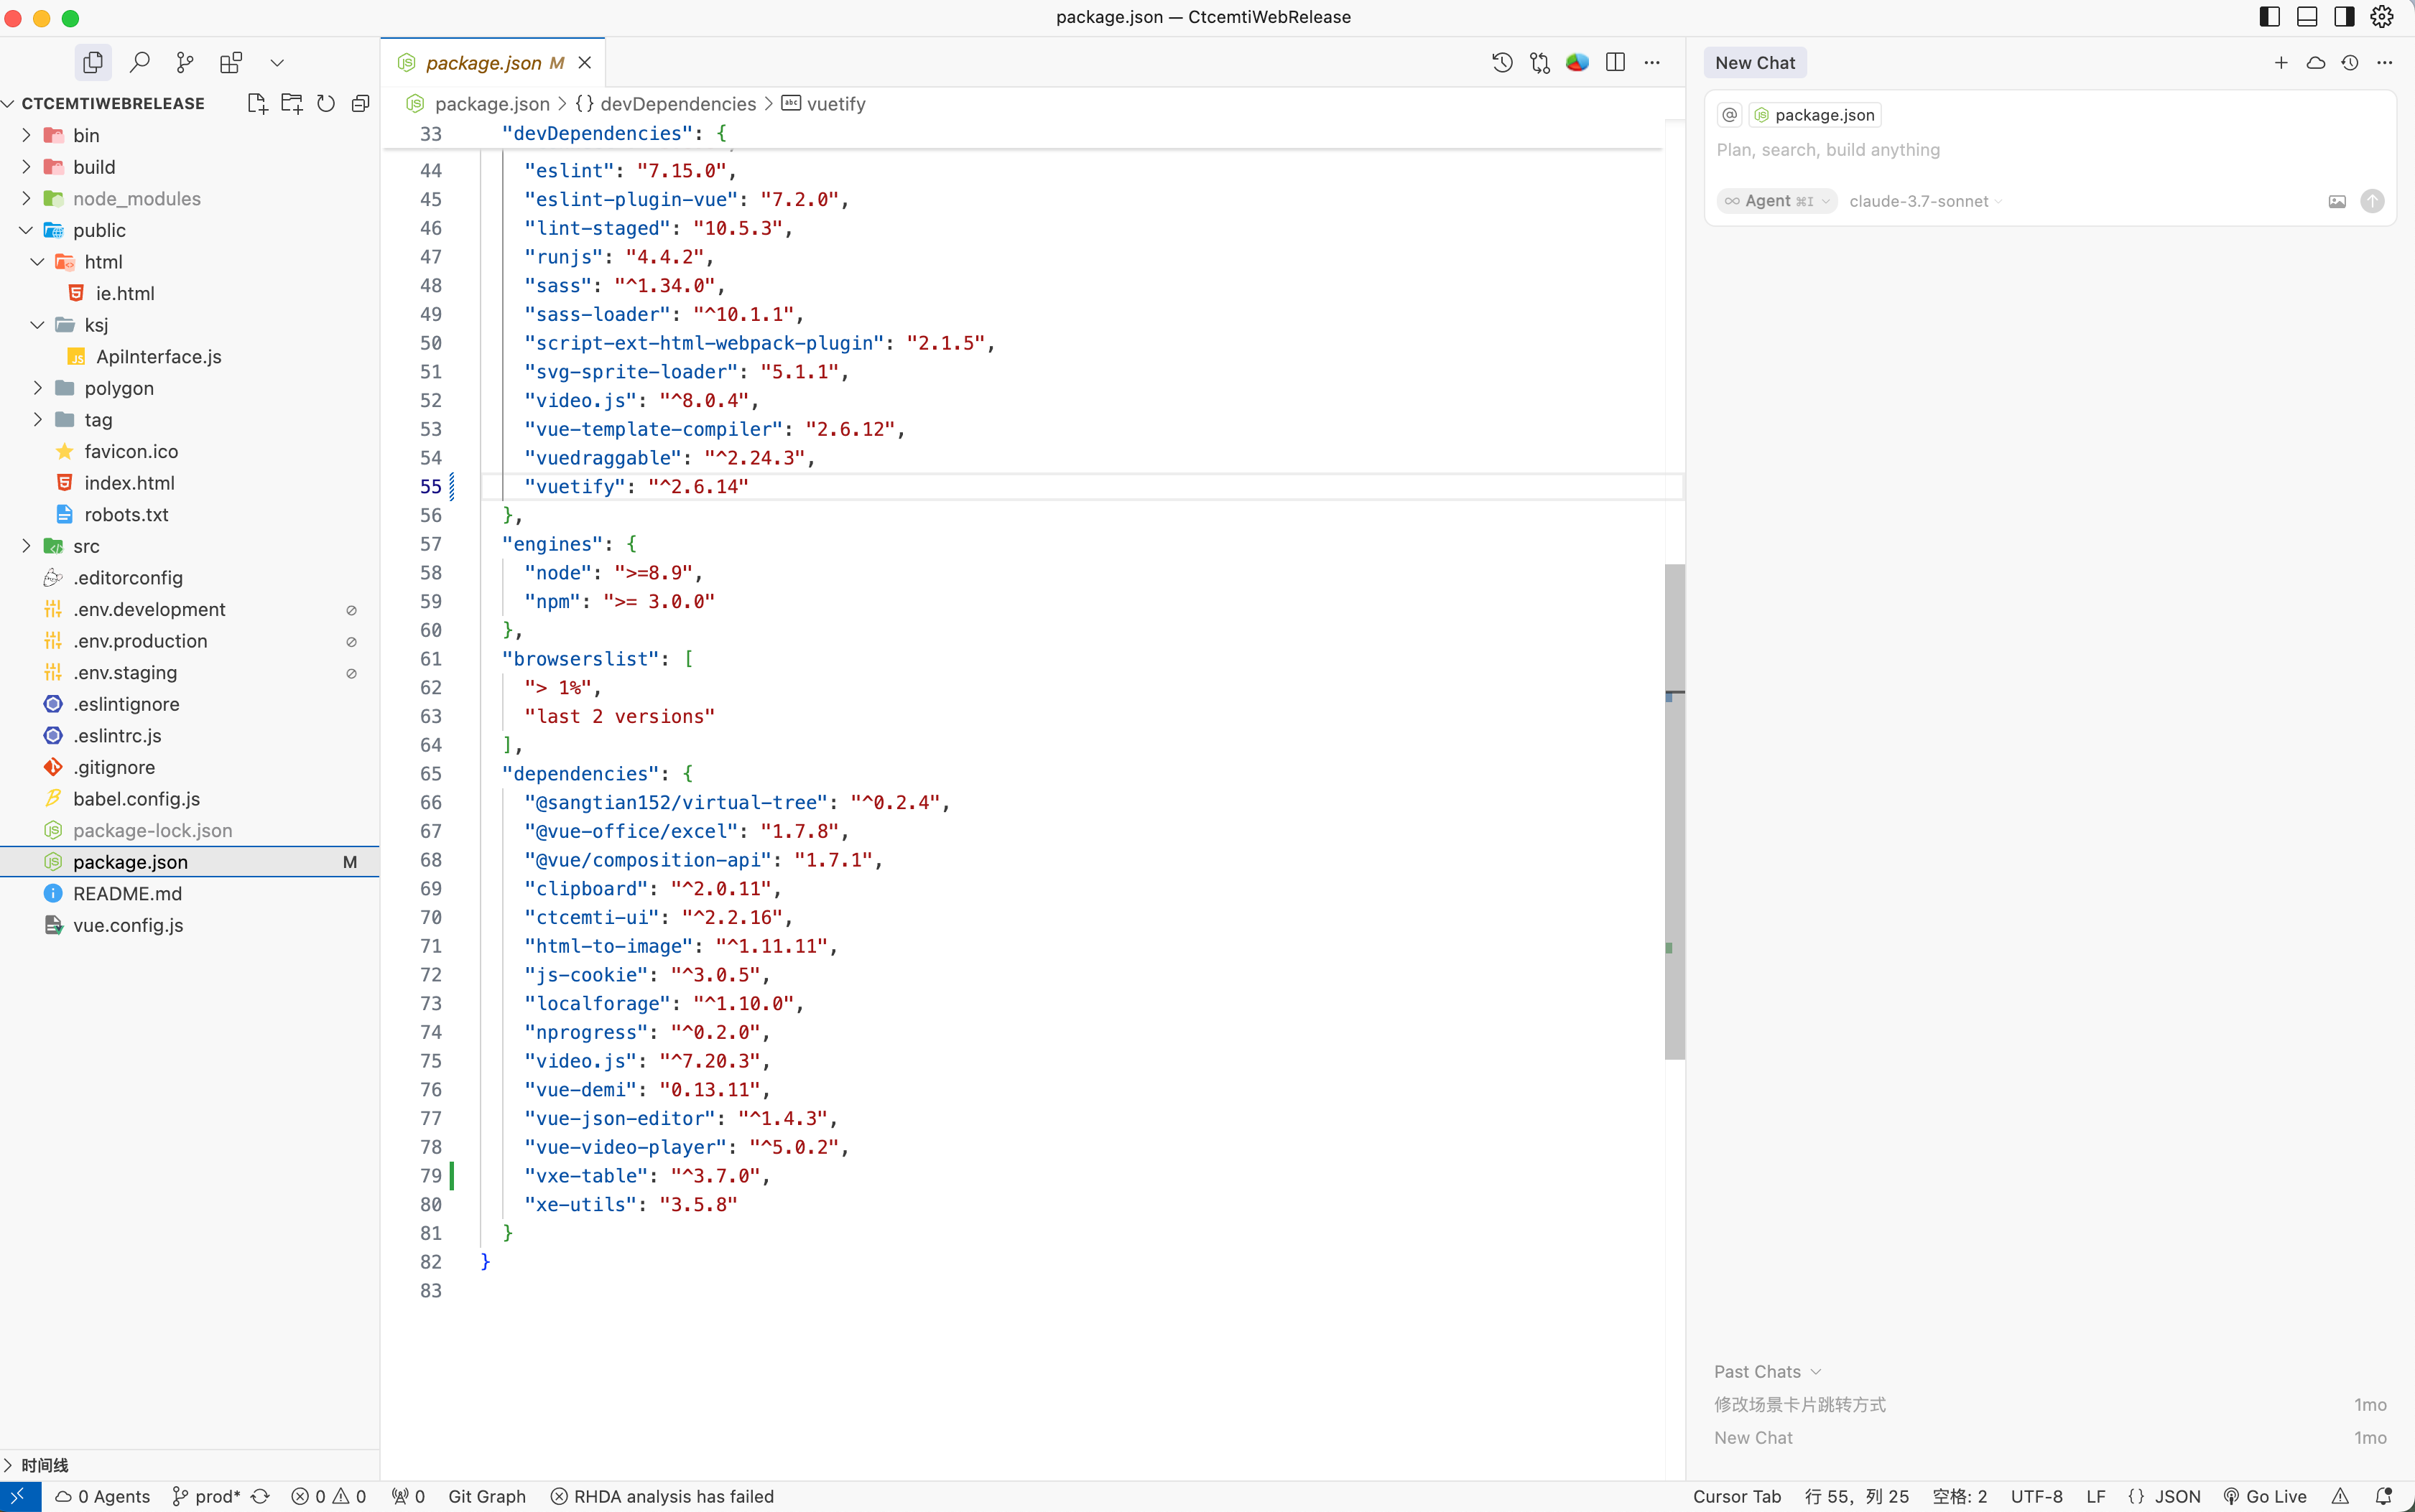Toggle the bottom panel visibility
Image resolution: width=2415 pixels, height=1512 pixels.
coord(2307,16)
